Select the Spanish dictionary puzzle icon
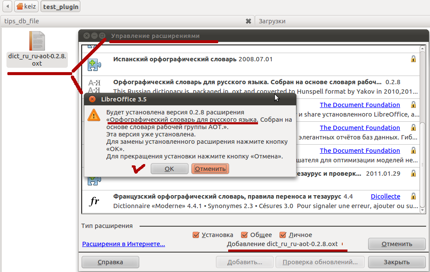430x272 pixels. (x=94, y=65)
